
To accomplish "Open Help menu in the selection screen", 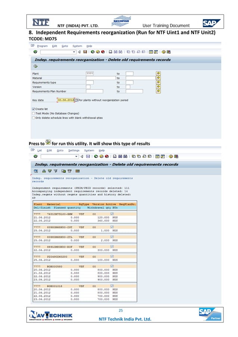I will click(89, 46).
